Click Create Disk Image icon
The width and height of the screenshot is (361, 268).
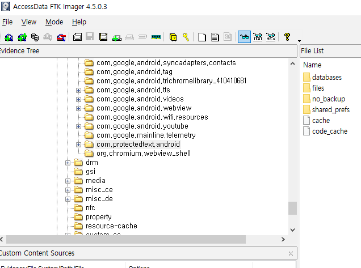pyautogui.click(x=77, y=37)
